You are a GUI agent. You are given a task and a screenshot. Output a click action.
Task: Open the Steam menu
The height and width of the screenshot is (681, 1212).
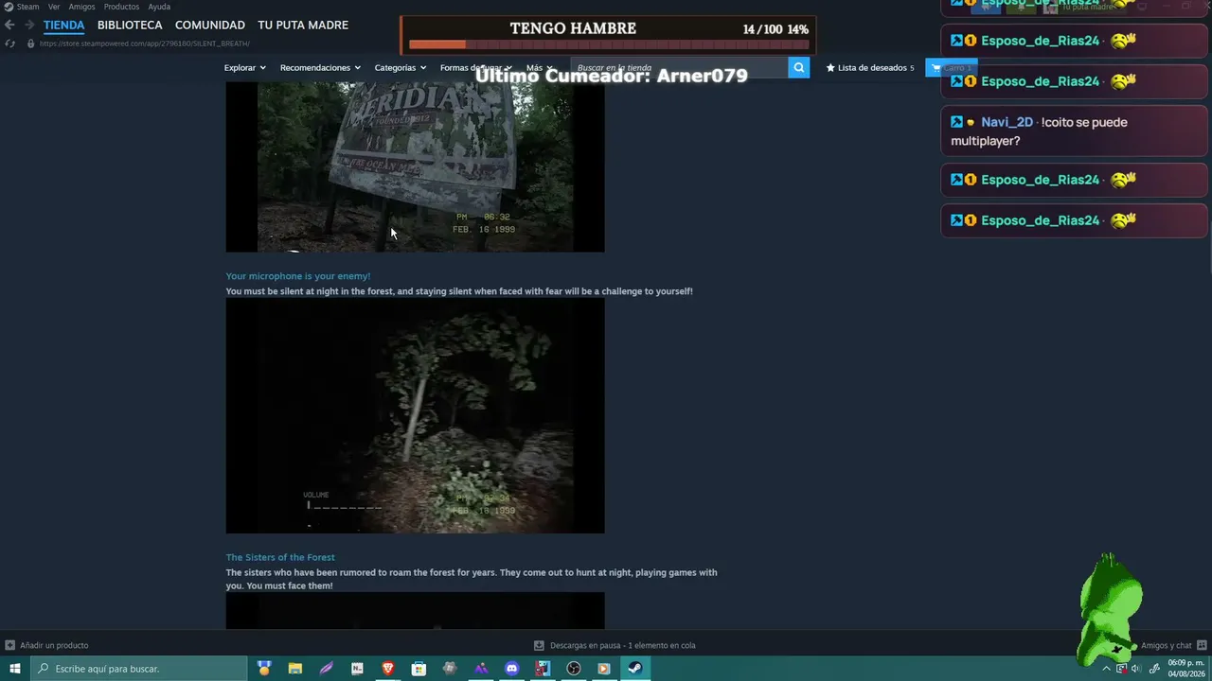coord(28,7)
